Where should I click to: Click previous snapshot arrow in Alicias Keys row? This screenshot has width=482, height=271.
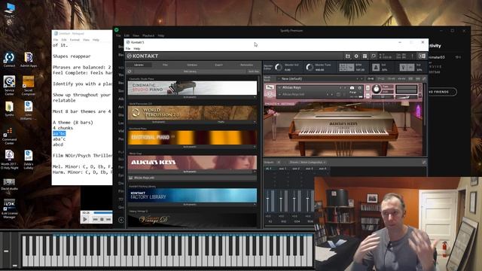point(327,94)
